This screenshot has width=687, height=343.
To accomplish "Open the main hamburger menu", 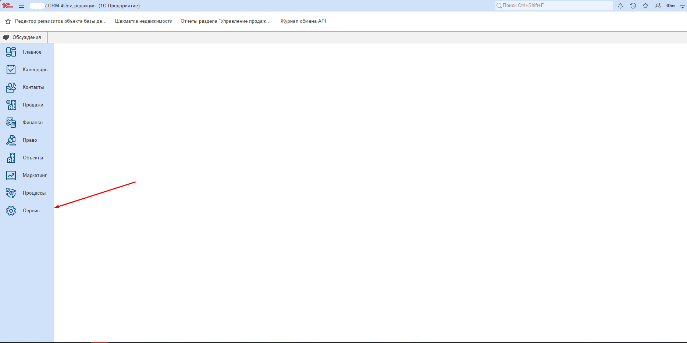I will point(21,6).
